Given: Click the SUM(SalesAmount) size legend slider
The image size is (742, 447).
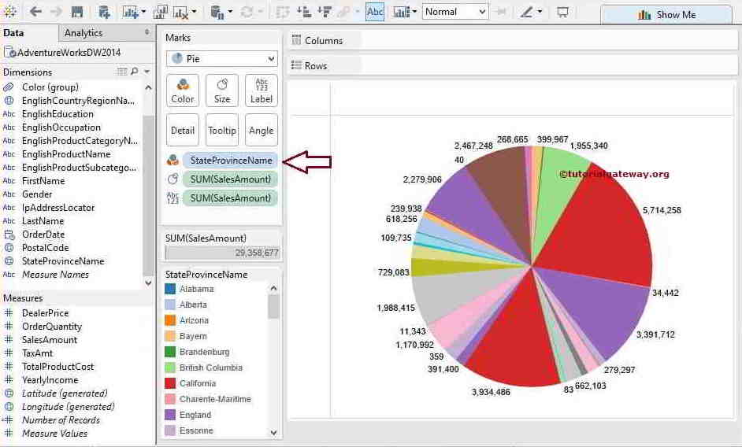Looking at the screenshot, I should 222,253.
